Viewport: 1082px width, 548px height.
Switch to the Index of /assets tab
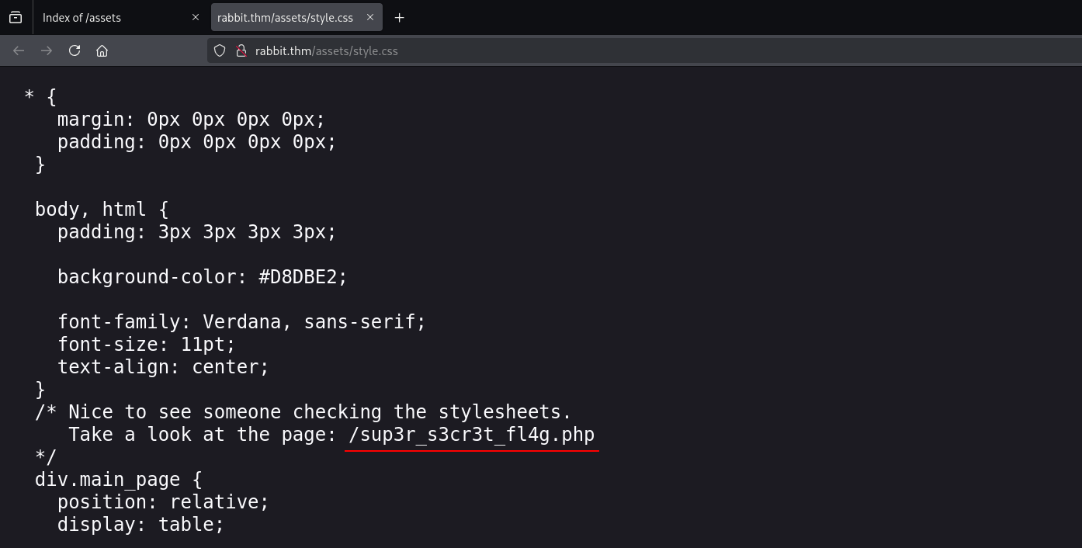coord(109,17)
